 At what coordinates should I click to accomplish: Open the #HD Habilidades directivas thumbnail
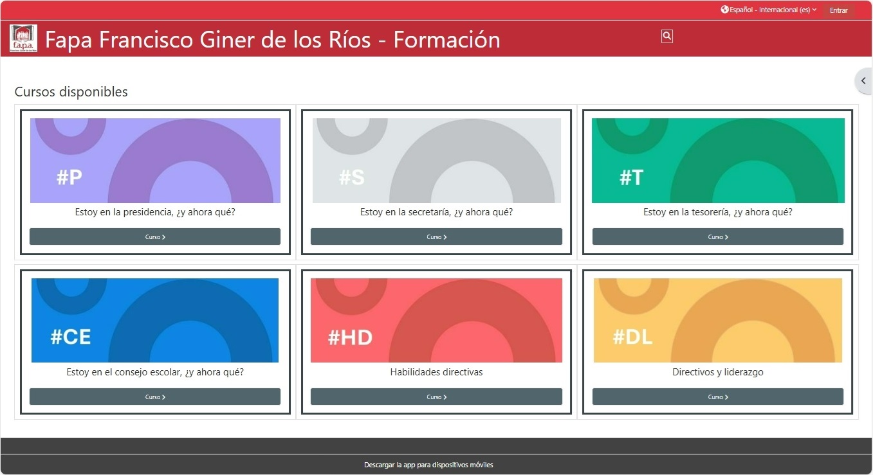point(437,320)
